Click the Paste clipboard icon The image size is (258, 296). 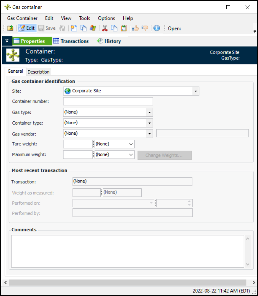(124, 28)
